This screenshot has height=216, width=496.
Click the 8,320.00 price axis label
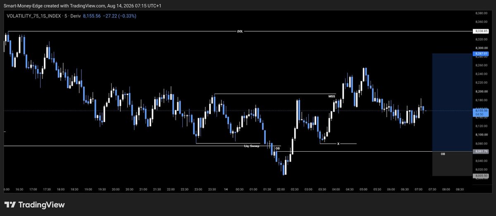[482, 39]
